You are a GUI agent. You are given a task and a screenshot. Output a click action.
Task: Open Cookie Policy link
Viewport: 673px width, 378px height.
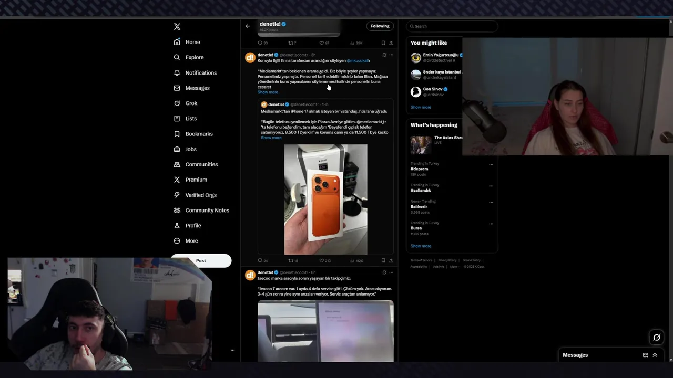tap(471, 260)
